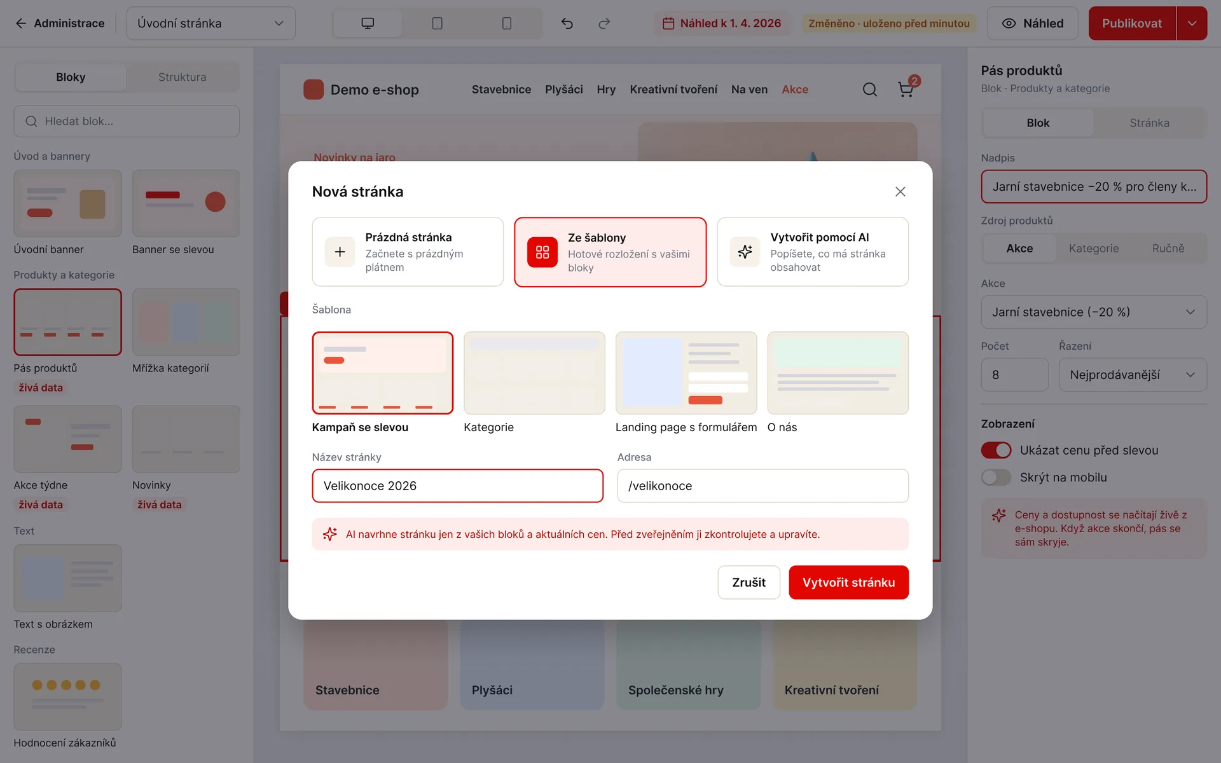The image size is (1221, 763).
Task: Select Landing page s formulářem template
Action: coord(686,373)
